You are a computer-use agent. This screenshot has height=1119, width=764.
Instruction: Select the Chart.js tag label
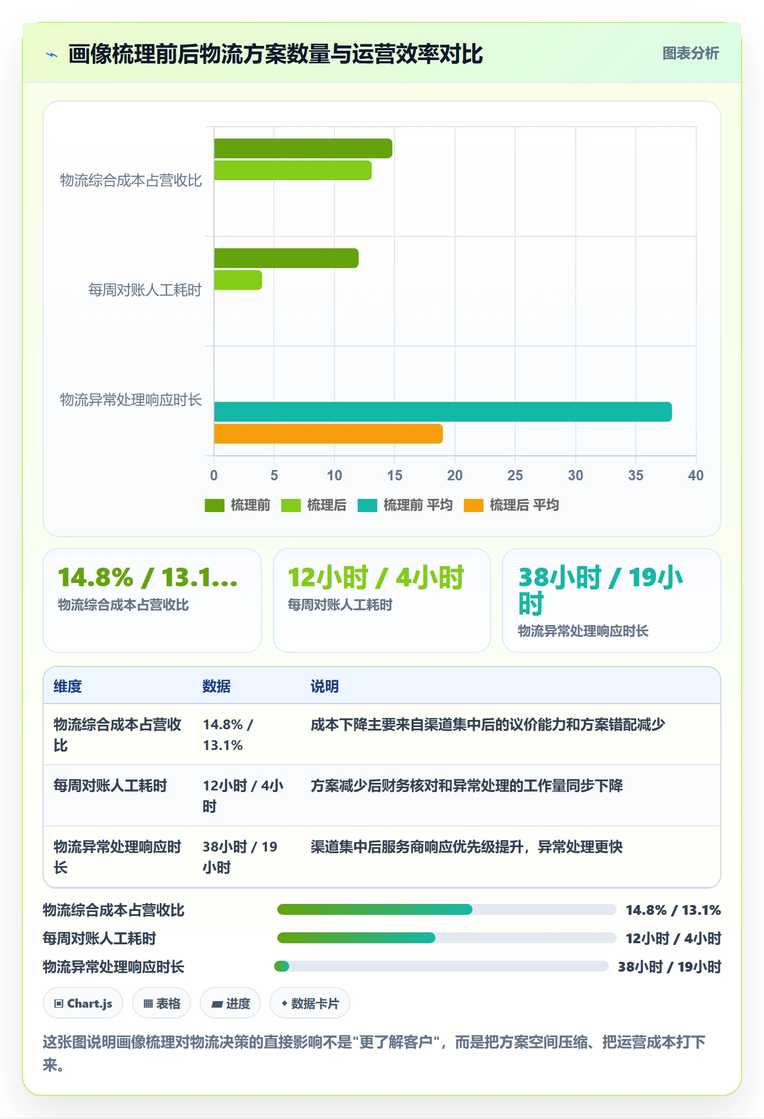pos(89,1003)
